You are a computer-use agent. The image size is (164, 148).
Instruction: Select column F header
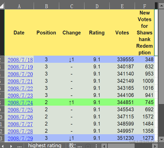click(x=145, y=6)
